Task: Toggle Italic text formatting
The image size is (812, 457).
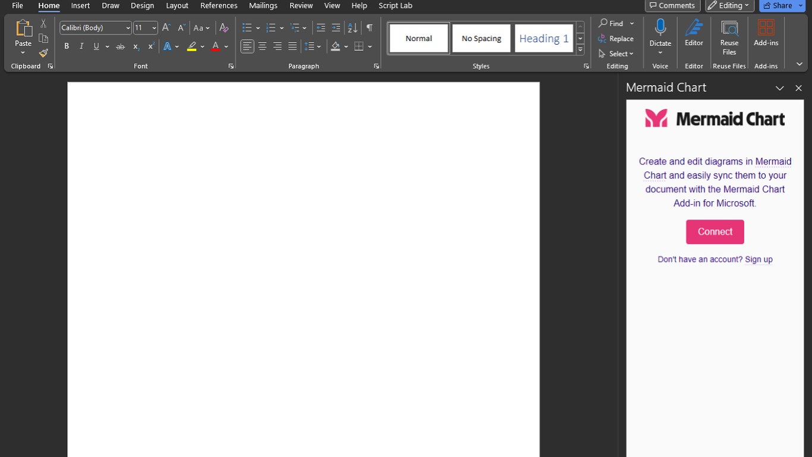Action: click(81, 46)
